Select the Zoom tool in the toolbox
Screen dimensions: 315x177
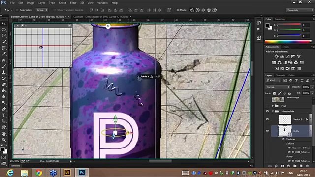coord(4,140)
